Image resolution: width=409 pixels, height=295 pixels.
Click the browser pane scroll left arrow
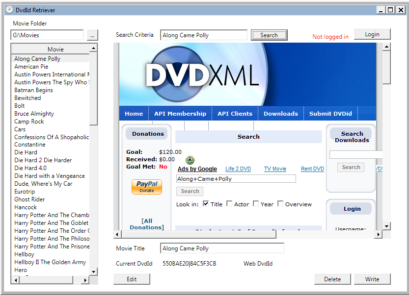[117, 234]
